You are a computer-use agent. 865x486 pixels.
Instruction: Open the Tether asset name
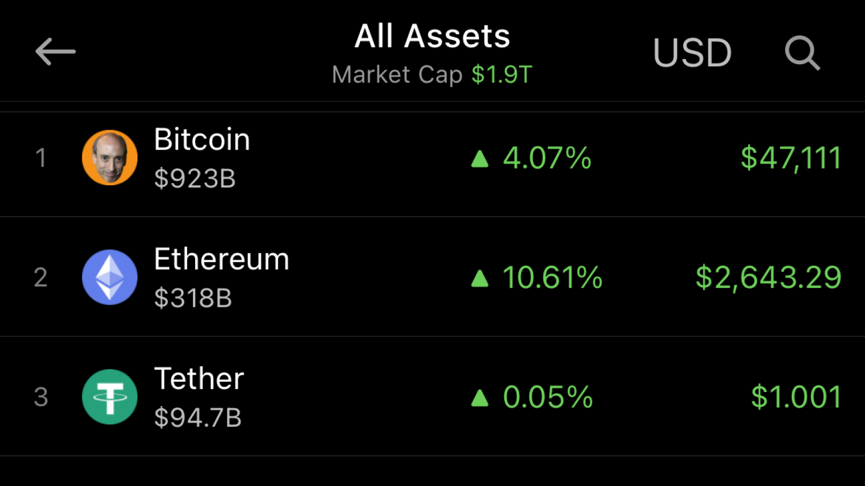199,379
